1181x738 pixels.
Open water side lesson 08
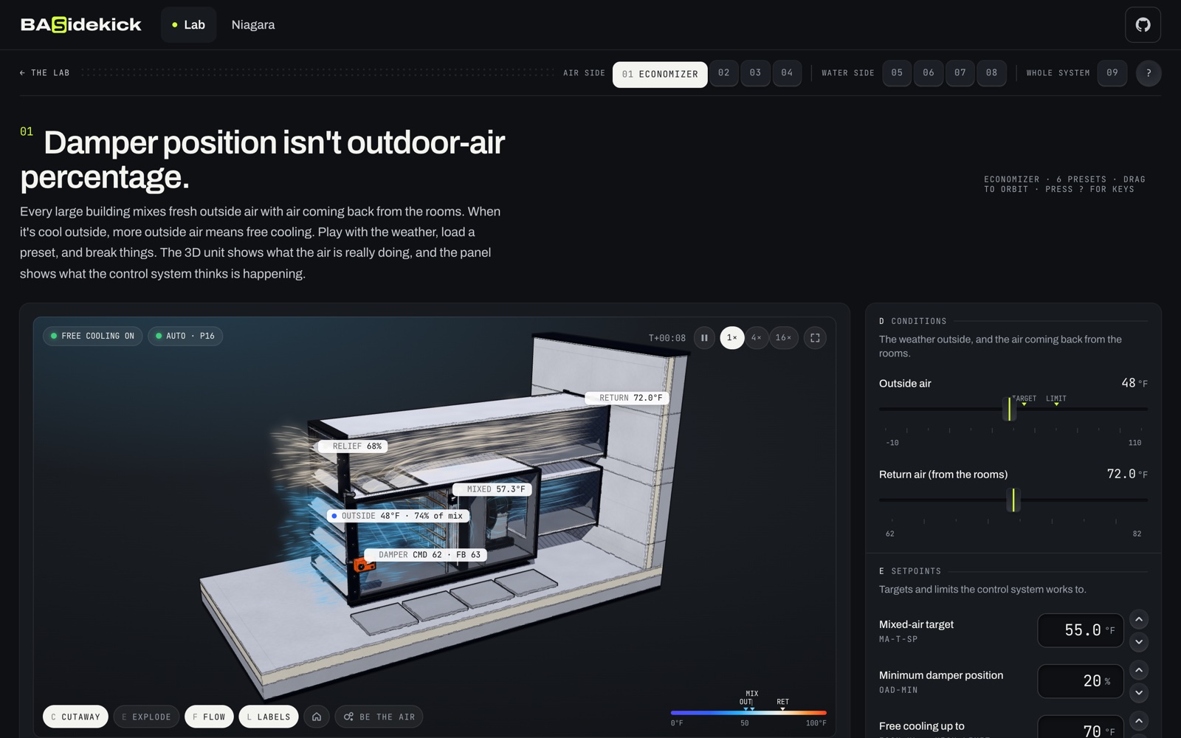(992, 73)
